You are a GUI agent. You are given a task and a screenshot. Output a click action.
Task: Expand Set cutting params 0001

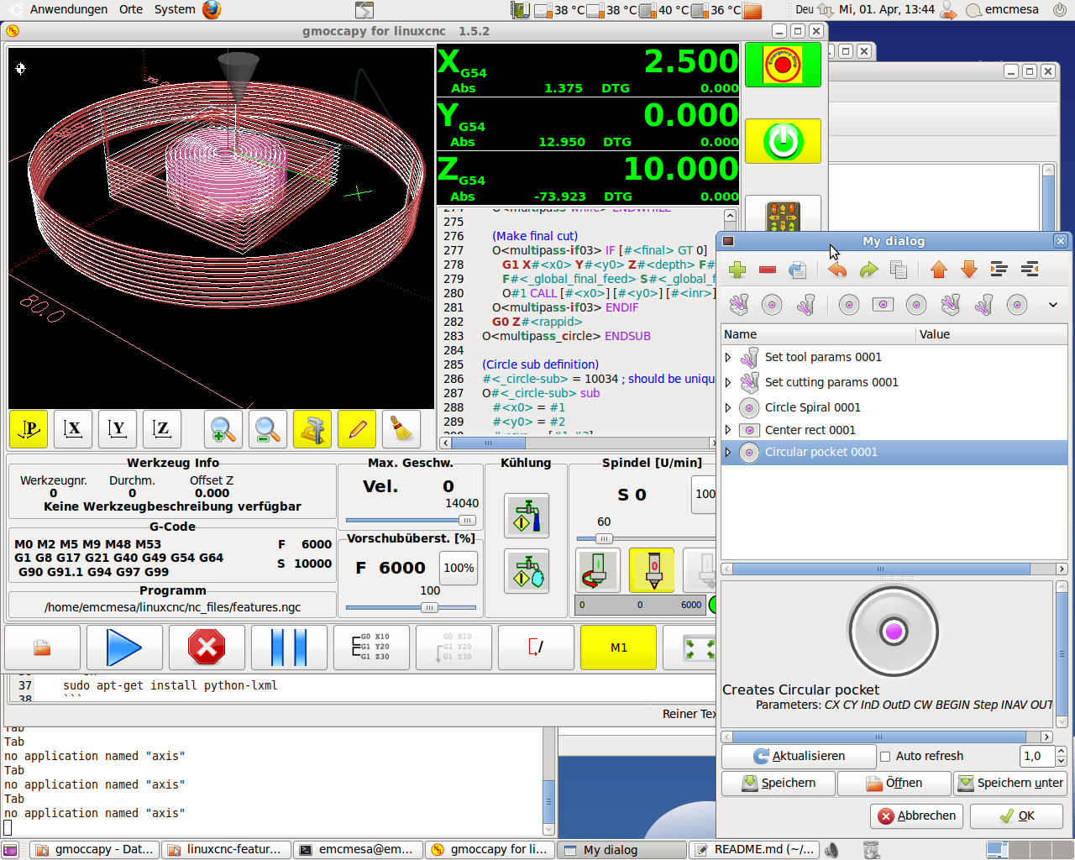[x=728, y=382]
